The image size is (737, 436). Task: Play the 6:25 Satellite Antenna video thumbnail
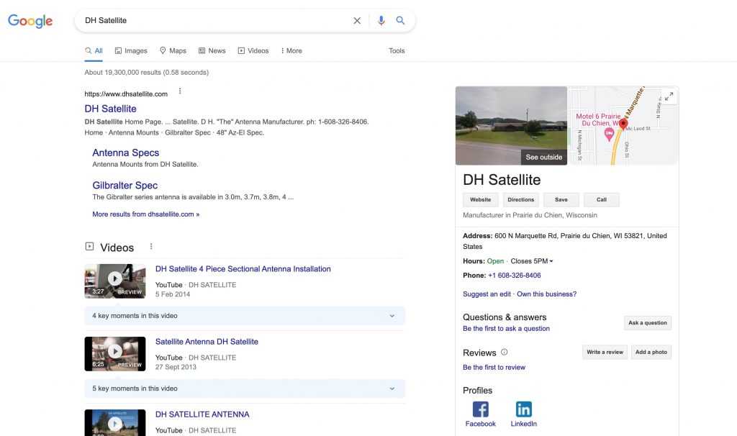coord(115,354)
